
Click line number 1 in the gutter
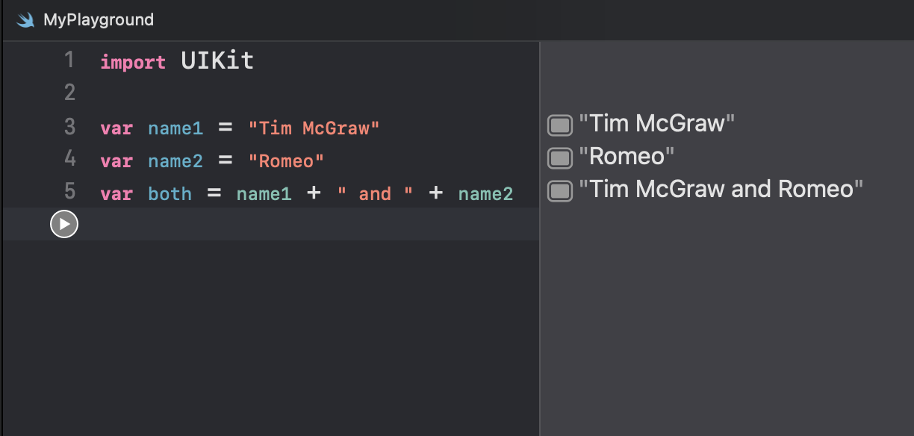click(69, 60)
